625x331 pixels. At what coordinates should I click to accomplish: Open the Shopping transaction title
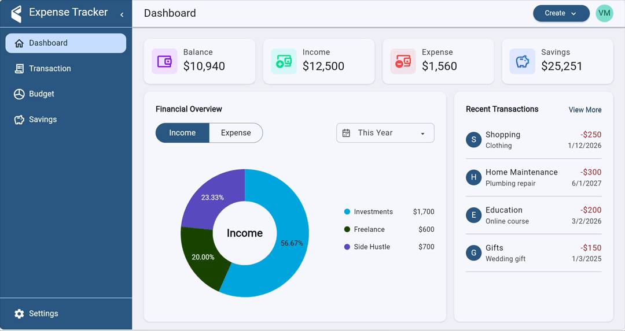click(503, 135)
